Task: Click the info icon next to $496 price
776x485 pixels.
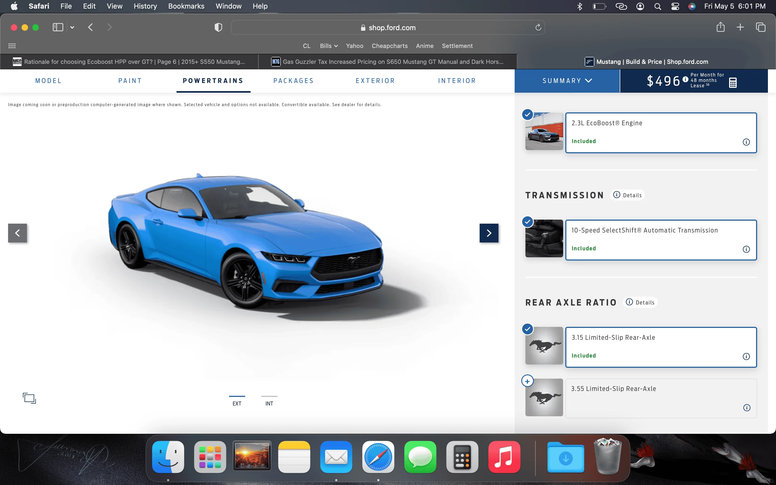Action: 685,79
